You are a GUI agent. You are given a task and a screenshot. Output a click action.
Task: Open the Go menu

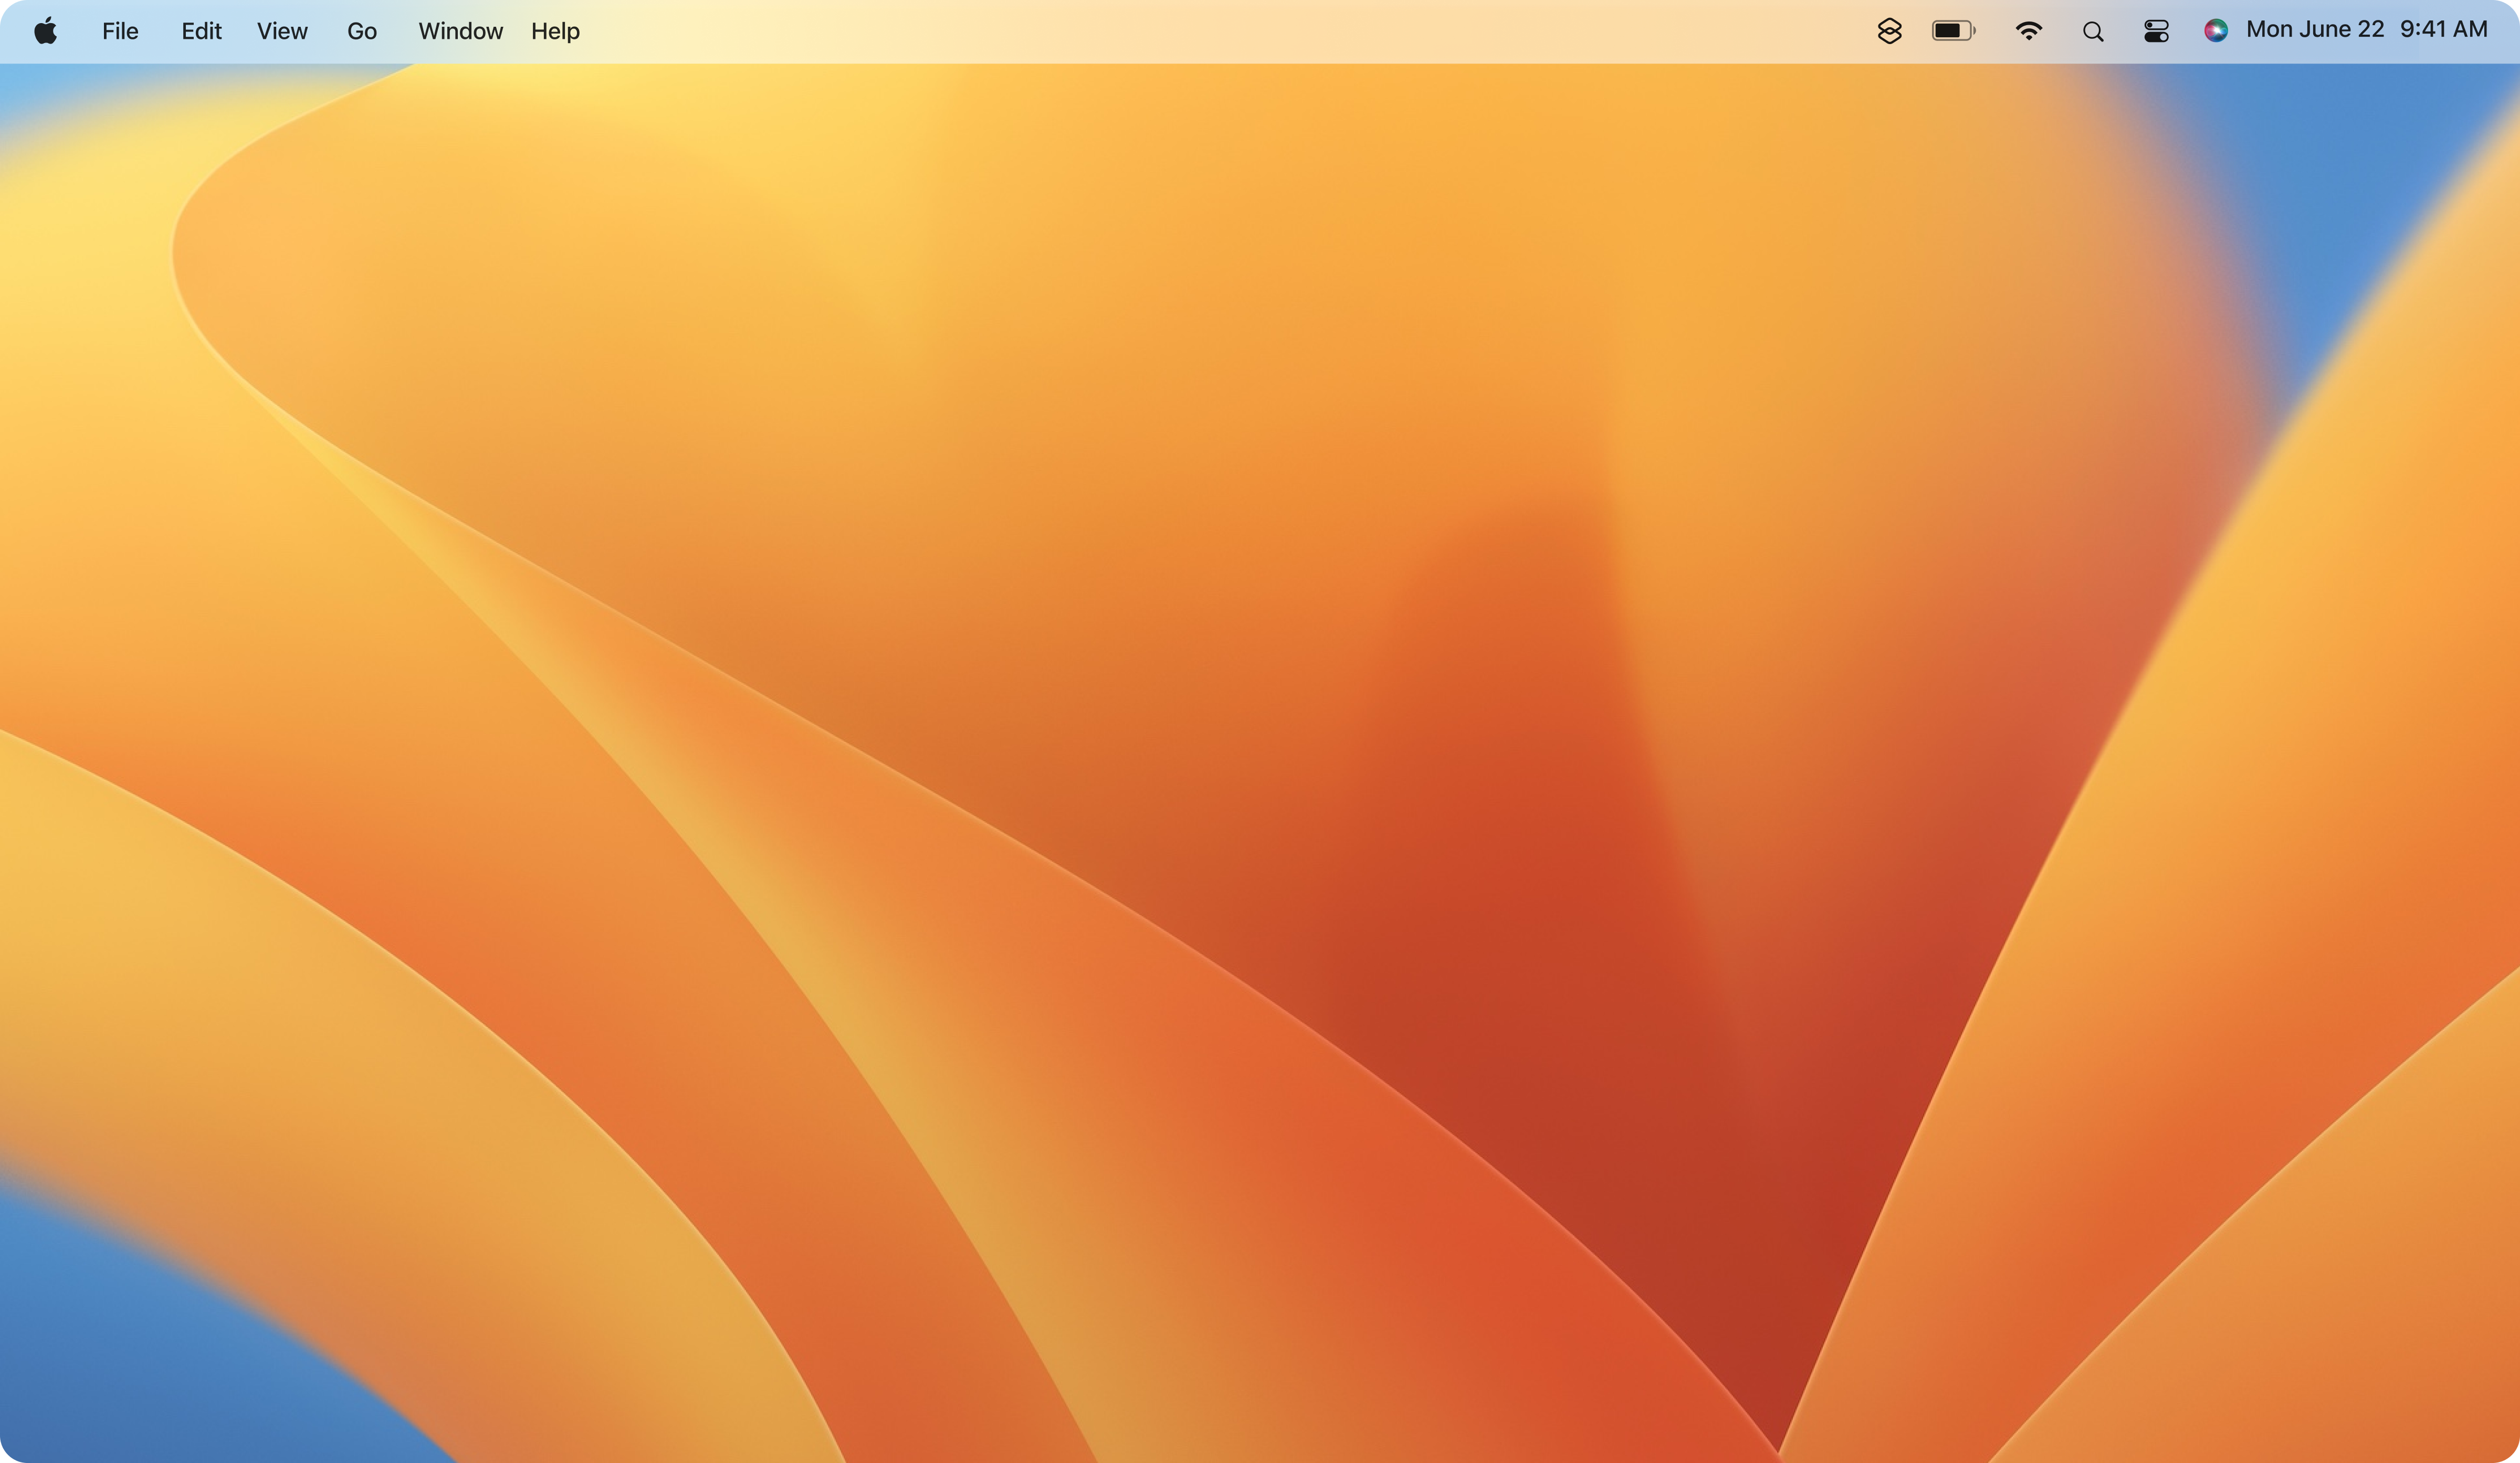[x=362, y=31]
